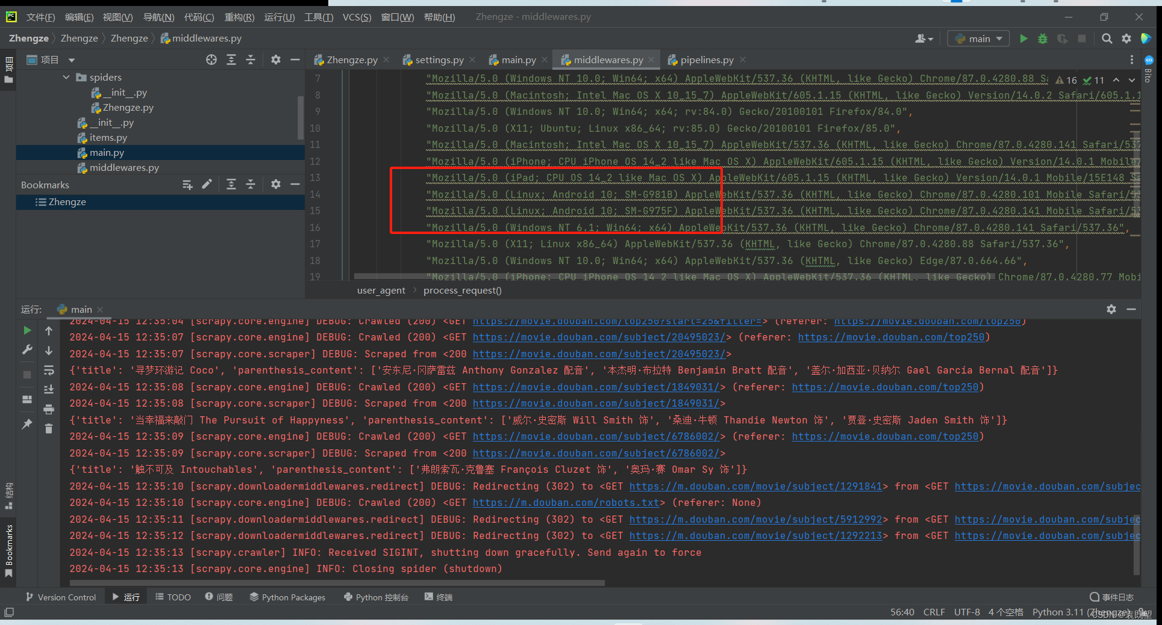The height and width of the screenshot is (625, 1162).
Task: Click the Project tree vertical scrollbar
Action: pos(300,117)
